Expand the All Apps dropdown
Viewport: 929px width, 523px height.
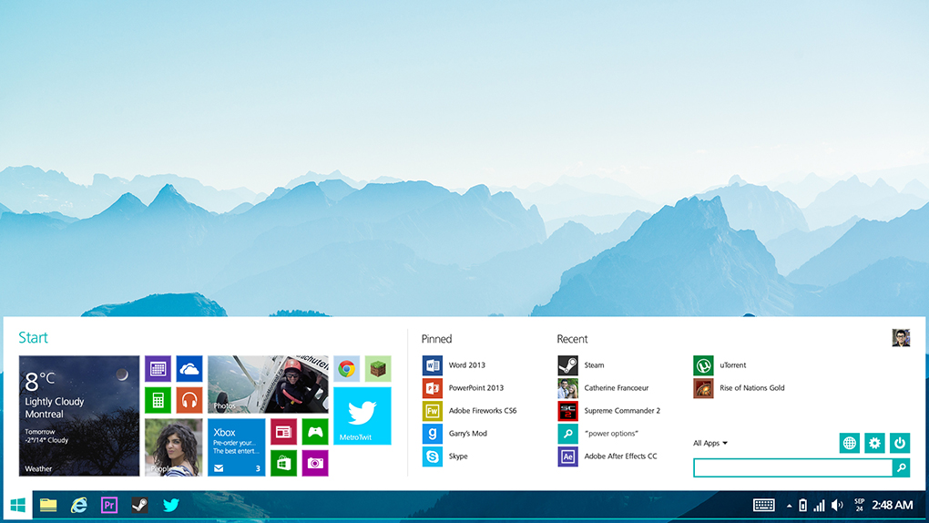click(710, 444)
